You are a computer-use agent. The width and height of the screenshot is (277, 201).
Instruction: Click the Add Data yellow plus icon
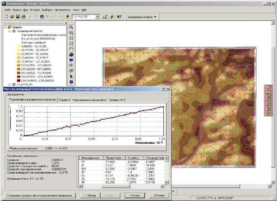(x=68, y=17)
